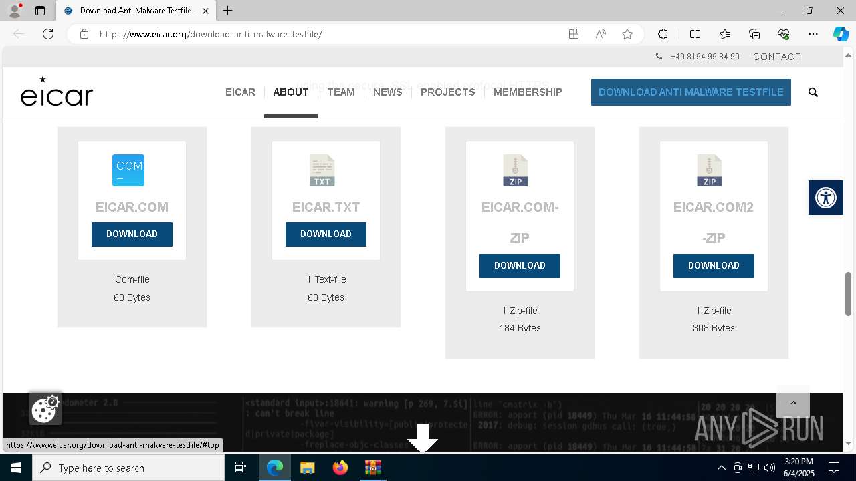
Task: Open the EICAR menu item
Action: pos(240,92)
